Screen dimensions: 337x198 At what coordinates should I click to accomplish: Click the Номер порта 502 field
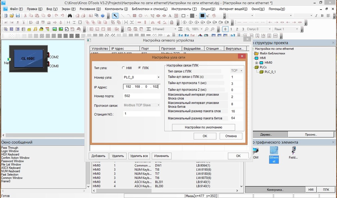click(x=142, y=96)
